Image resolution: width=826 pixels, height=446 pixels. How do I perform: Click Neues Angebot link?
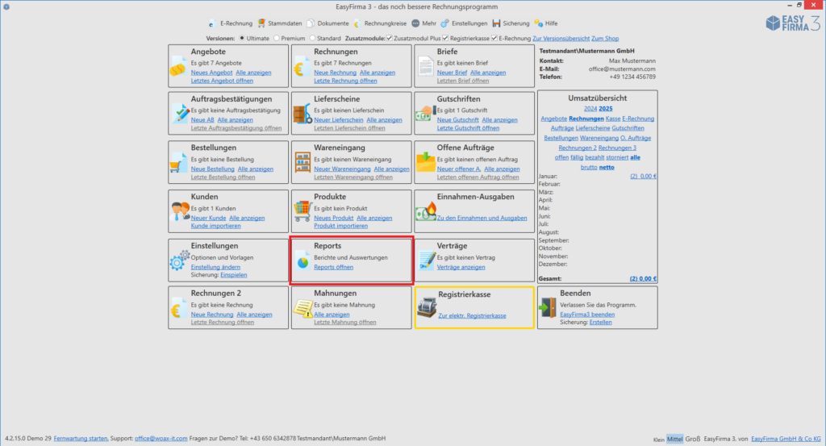pyautogui.click(x=211, y=73)
